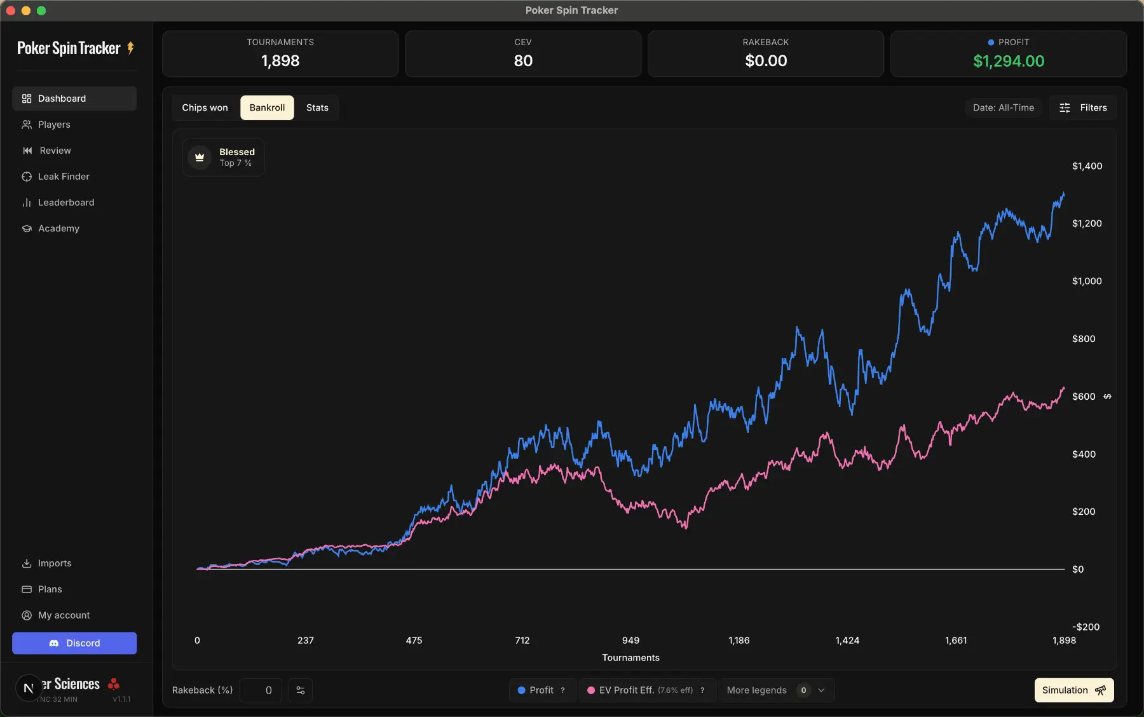Viewport: 1144px width, 717px height.
Task: Click the Leaderboard bar chart icon
Action: 27,203
